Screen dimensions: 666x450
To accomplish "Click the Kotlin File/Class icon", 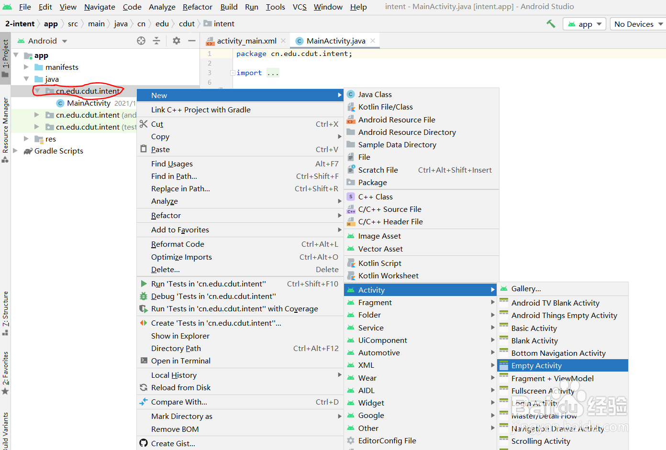I will pyautogui.click(x=351, y=107).
